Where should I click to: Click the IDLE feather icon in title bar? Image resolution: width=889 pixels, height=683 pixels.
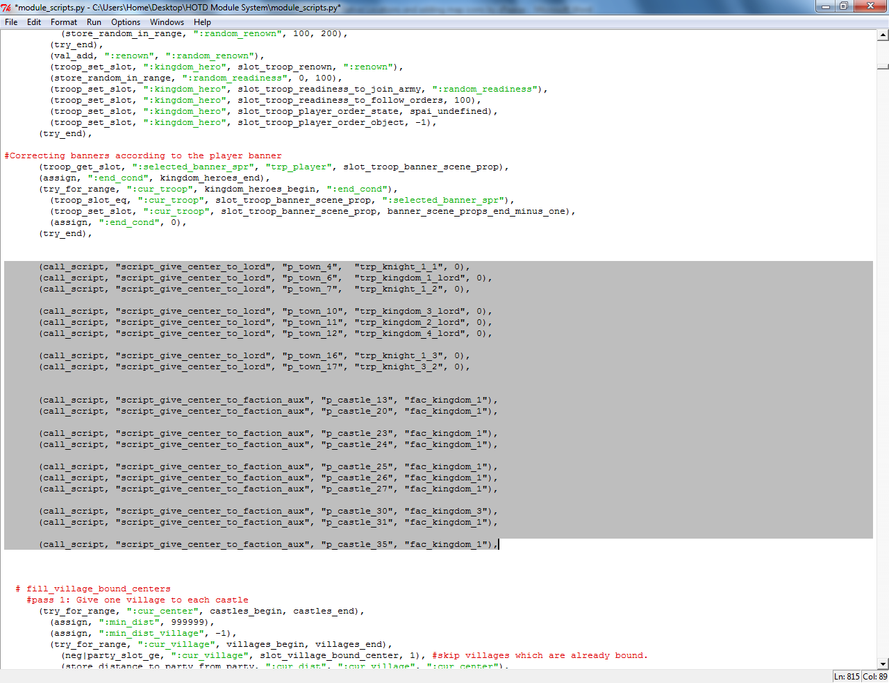6,7
